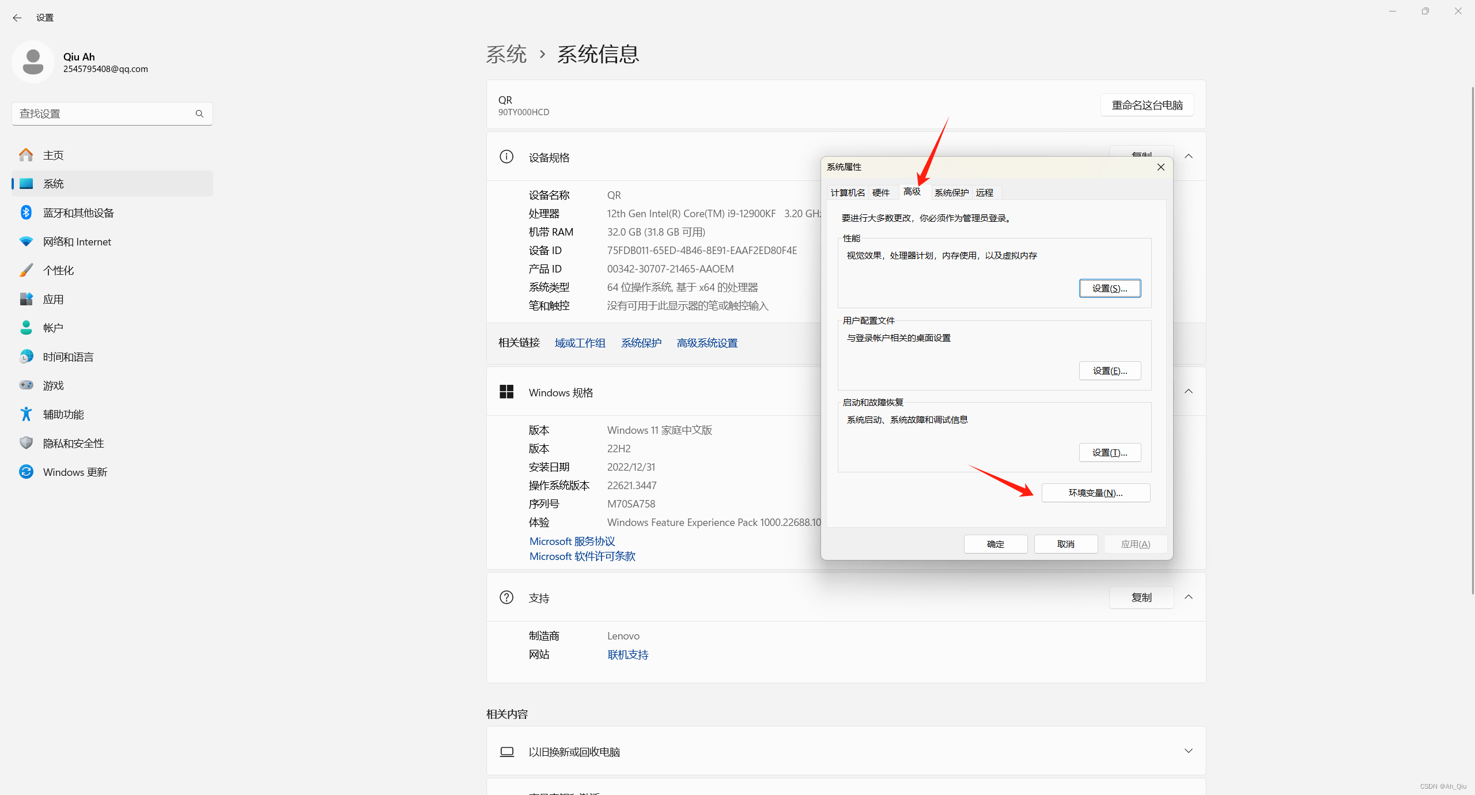Collapse the Windows 规格 section chevron
This screenshot has height=795, width=1475.
(x=1188, y=392)
